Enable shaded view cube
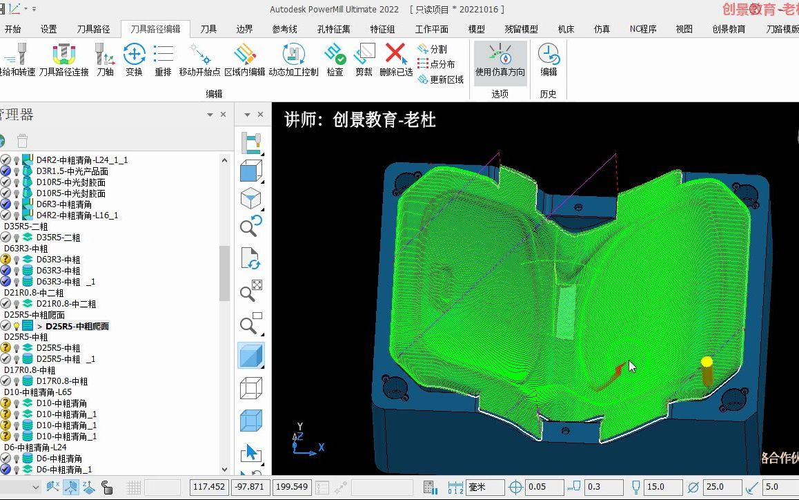 pos(250,356)
